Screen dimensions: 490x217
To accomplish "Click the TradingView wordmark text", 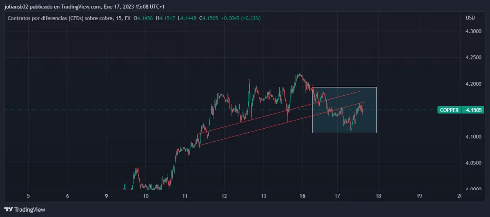I will click(30, 210).
